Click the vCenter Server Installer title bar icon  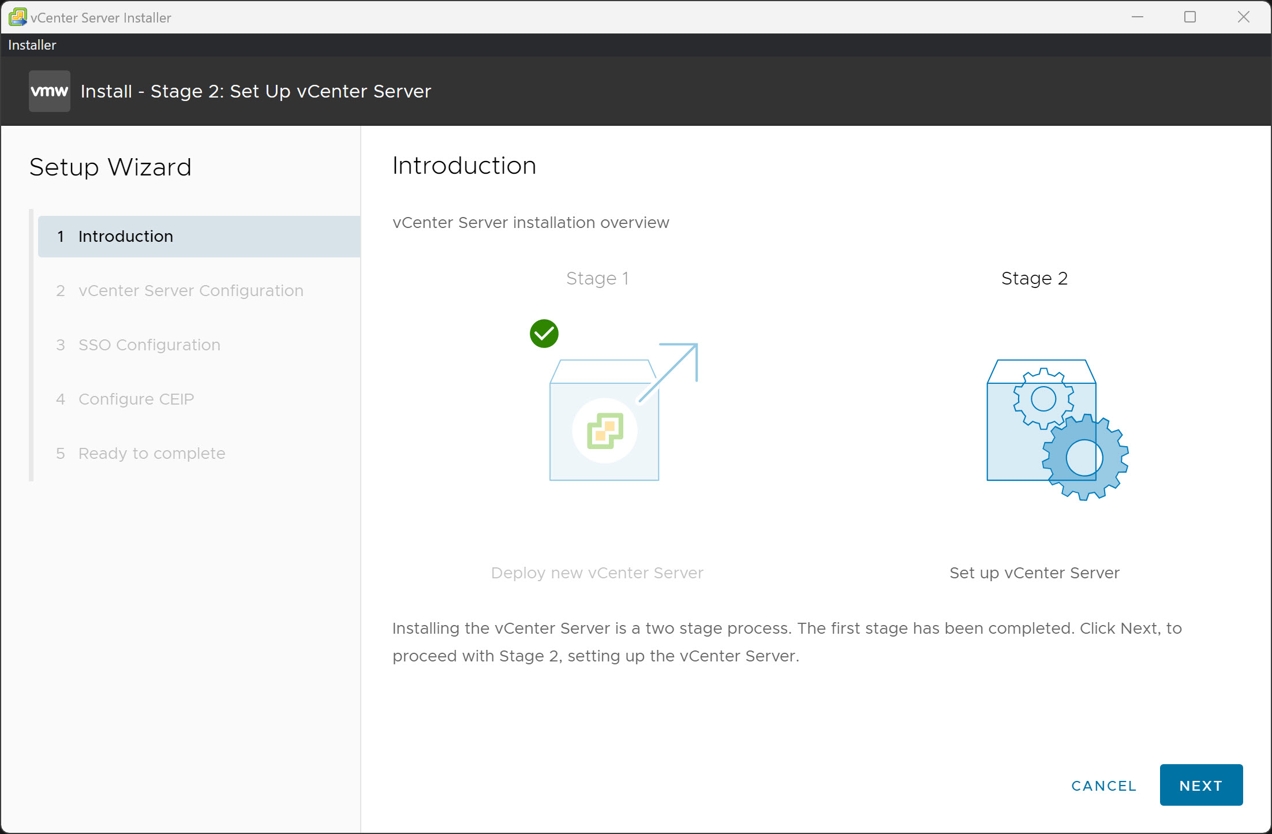(x=17, y=17)
